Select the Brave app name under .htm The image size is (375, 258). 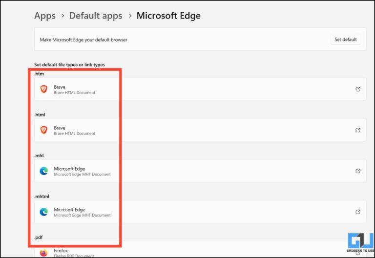pos(60,87)
